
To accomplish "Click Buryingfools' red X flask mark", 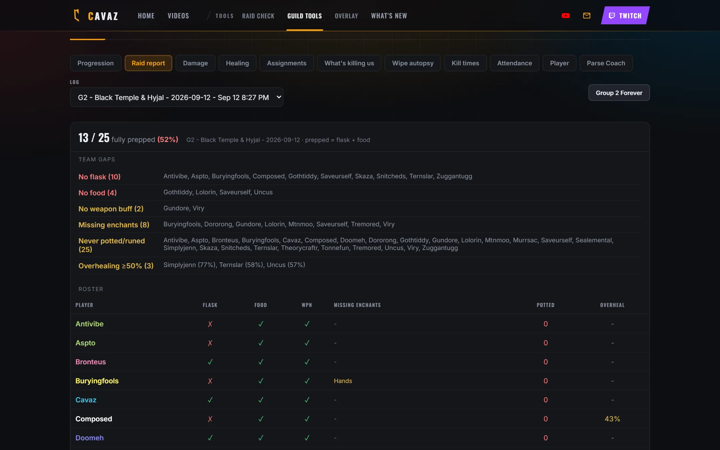I will click(210, 381).
